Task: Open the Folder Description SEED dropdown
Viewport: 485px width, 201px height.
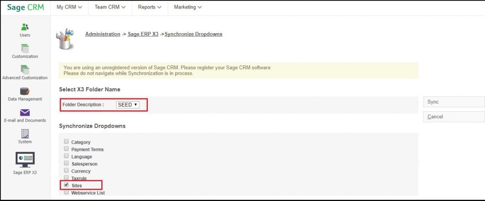Action: 128,105
